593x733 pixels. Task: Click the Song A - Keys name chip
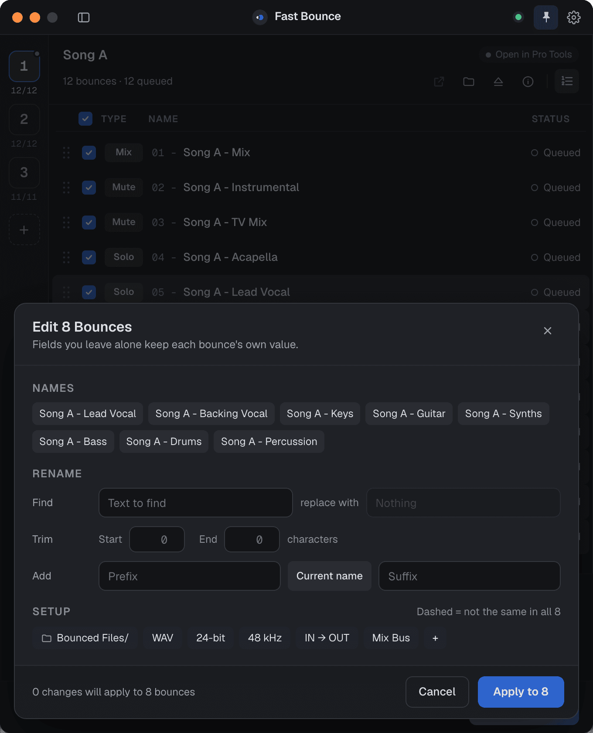[x=320, y=414]
